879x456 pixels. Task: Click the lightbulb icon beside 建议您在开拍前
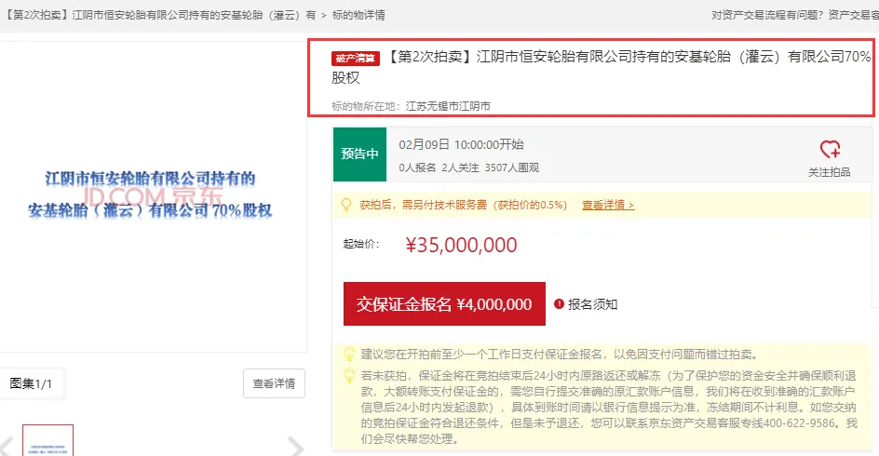pos(349,354)
